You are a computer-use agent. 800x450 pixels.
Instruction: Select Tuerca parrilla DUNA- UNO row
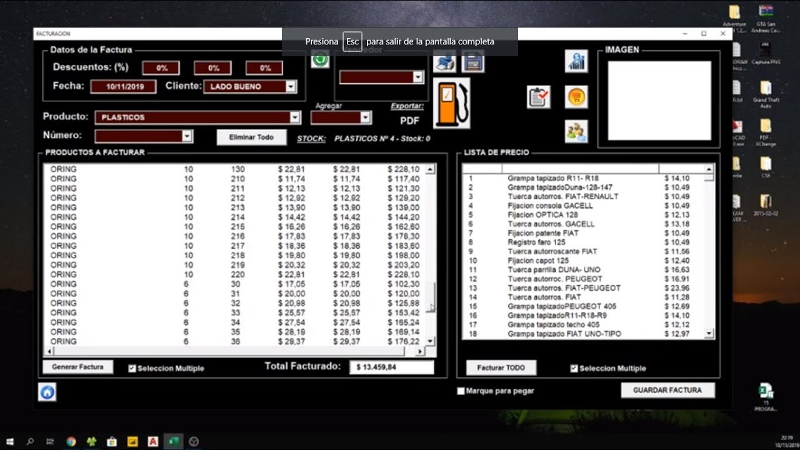click(x=583, y=270)
